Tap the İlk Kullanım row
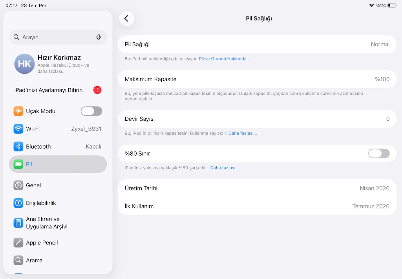Screen dimensions: 402x279 [257, 206]
